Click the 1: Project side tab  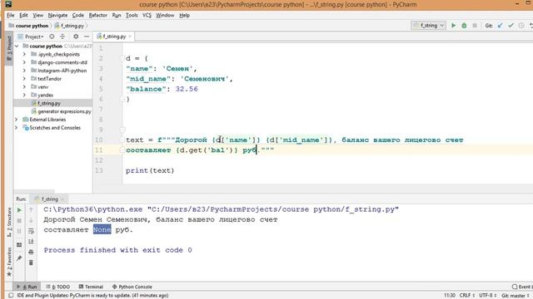pos(9,49)
